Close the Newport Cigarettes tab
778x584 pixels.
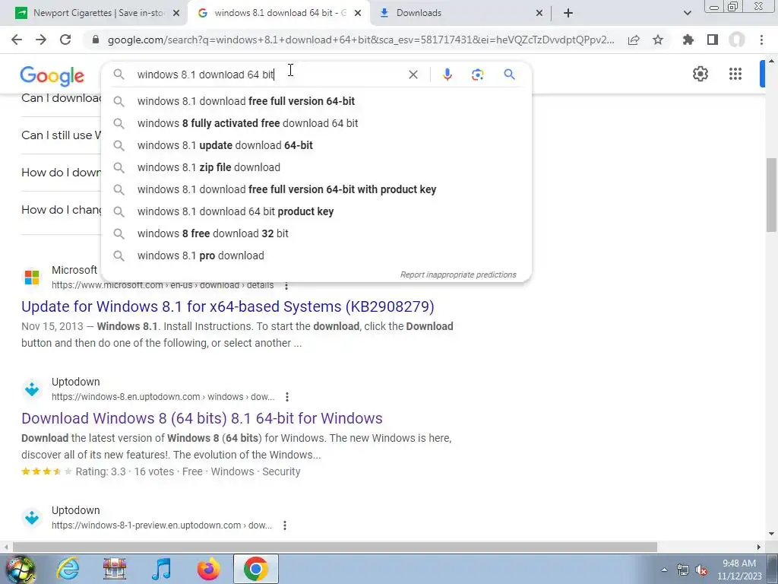click(176, 13)
